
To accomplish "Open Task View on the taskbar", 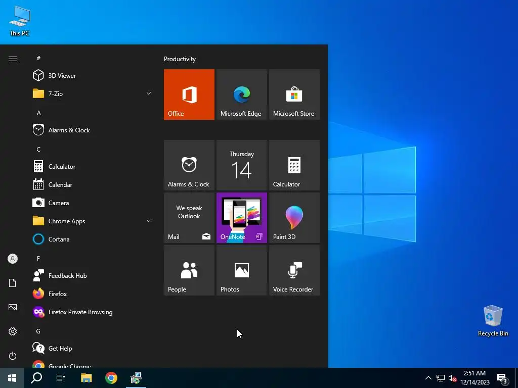I will pos(61,378).
